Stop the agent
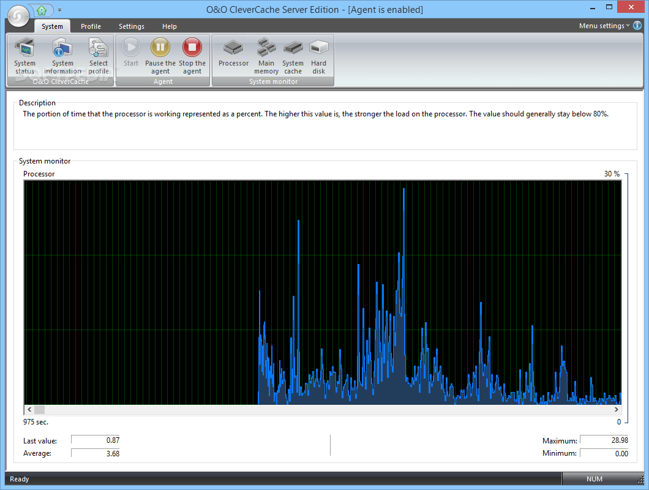Screen dimensions: 649x490 (x=192, y=56)
